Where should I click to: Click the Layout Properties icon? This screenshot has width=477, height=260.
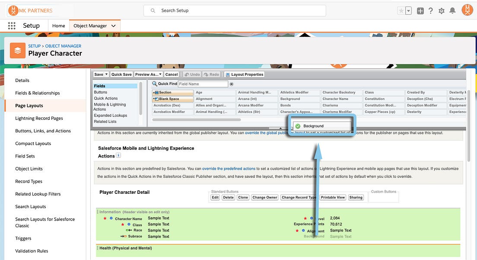pos(228,74)
